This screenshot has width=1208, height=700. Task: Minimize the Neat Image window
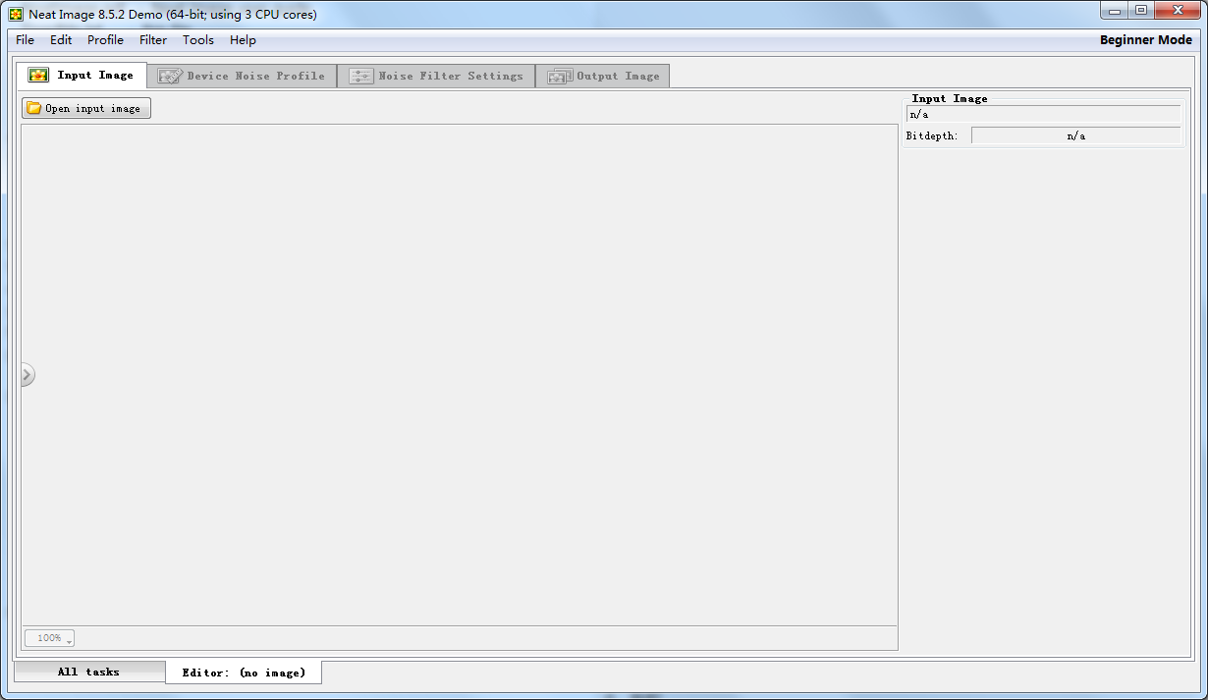(1114, 10)
